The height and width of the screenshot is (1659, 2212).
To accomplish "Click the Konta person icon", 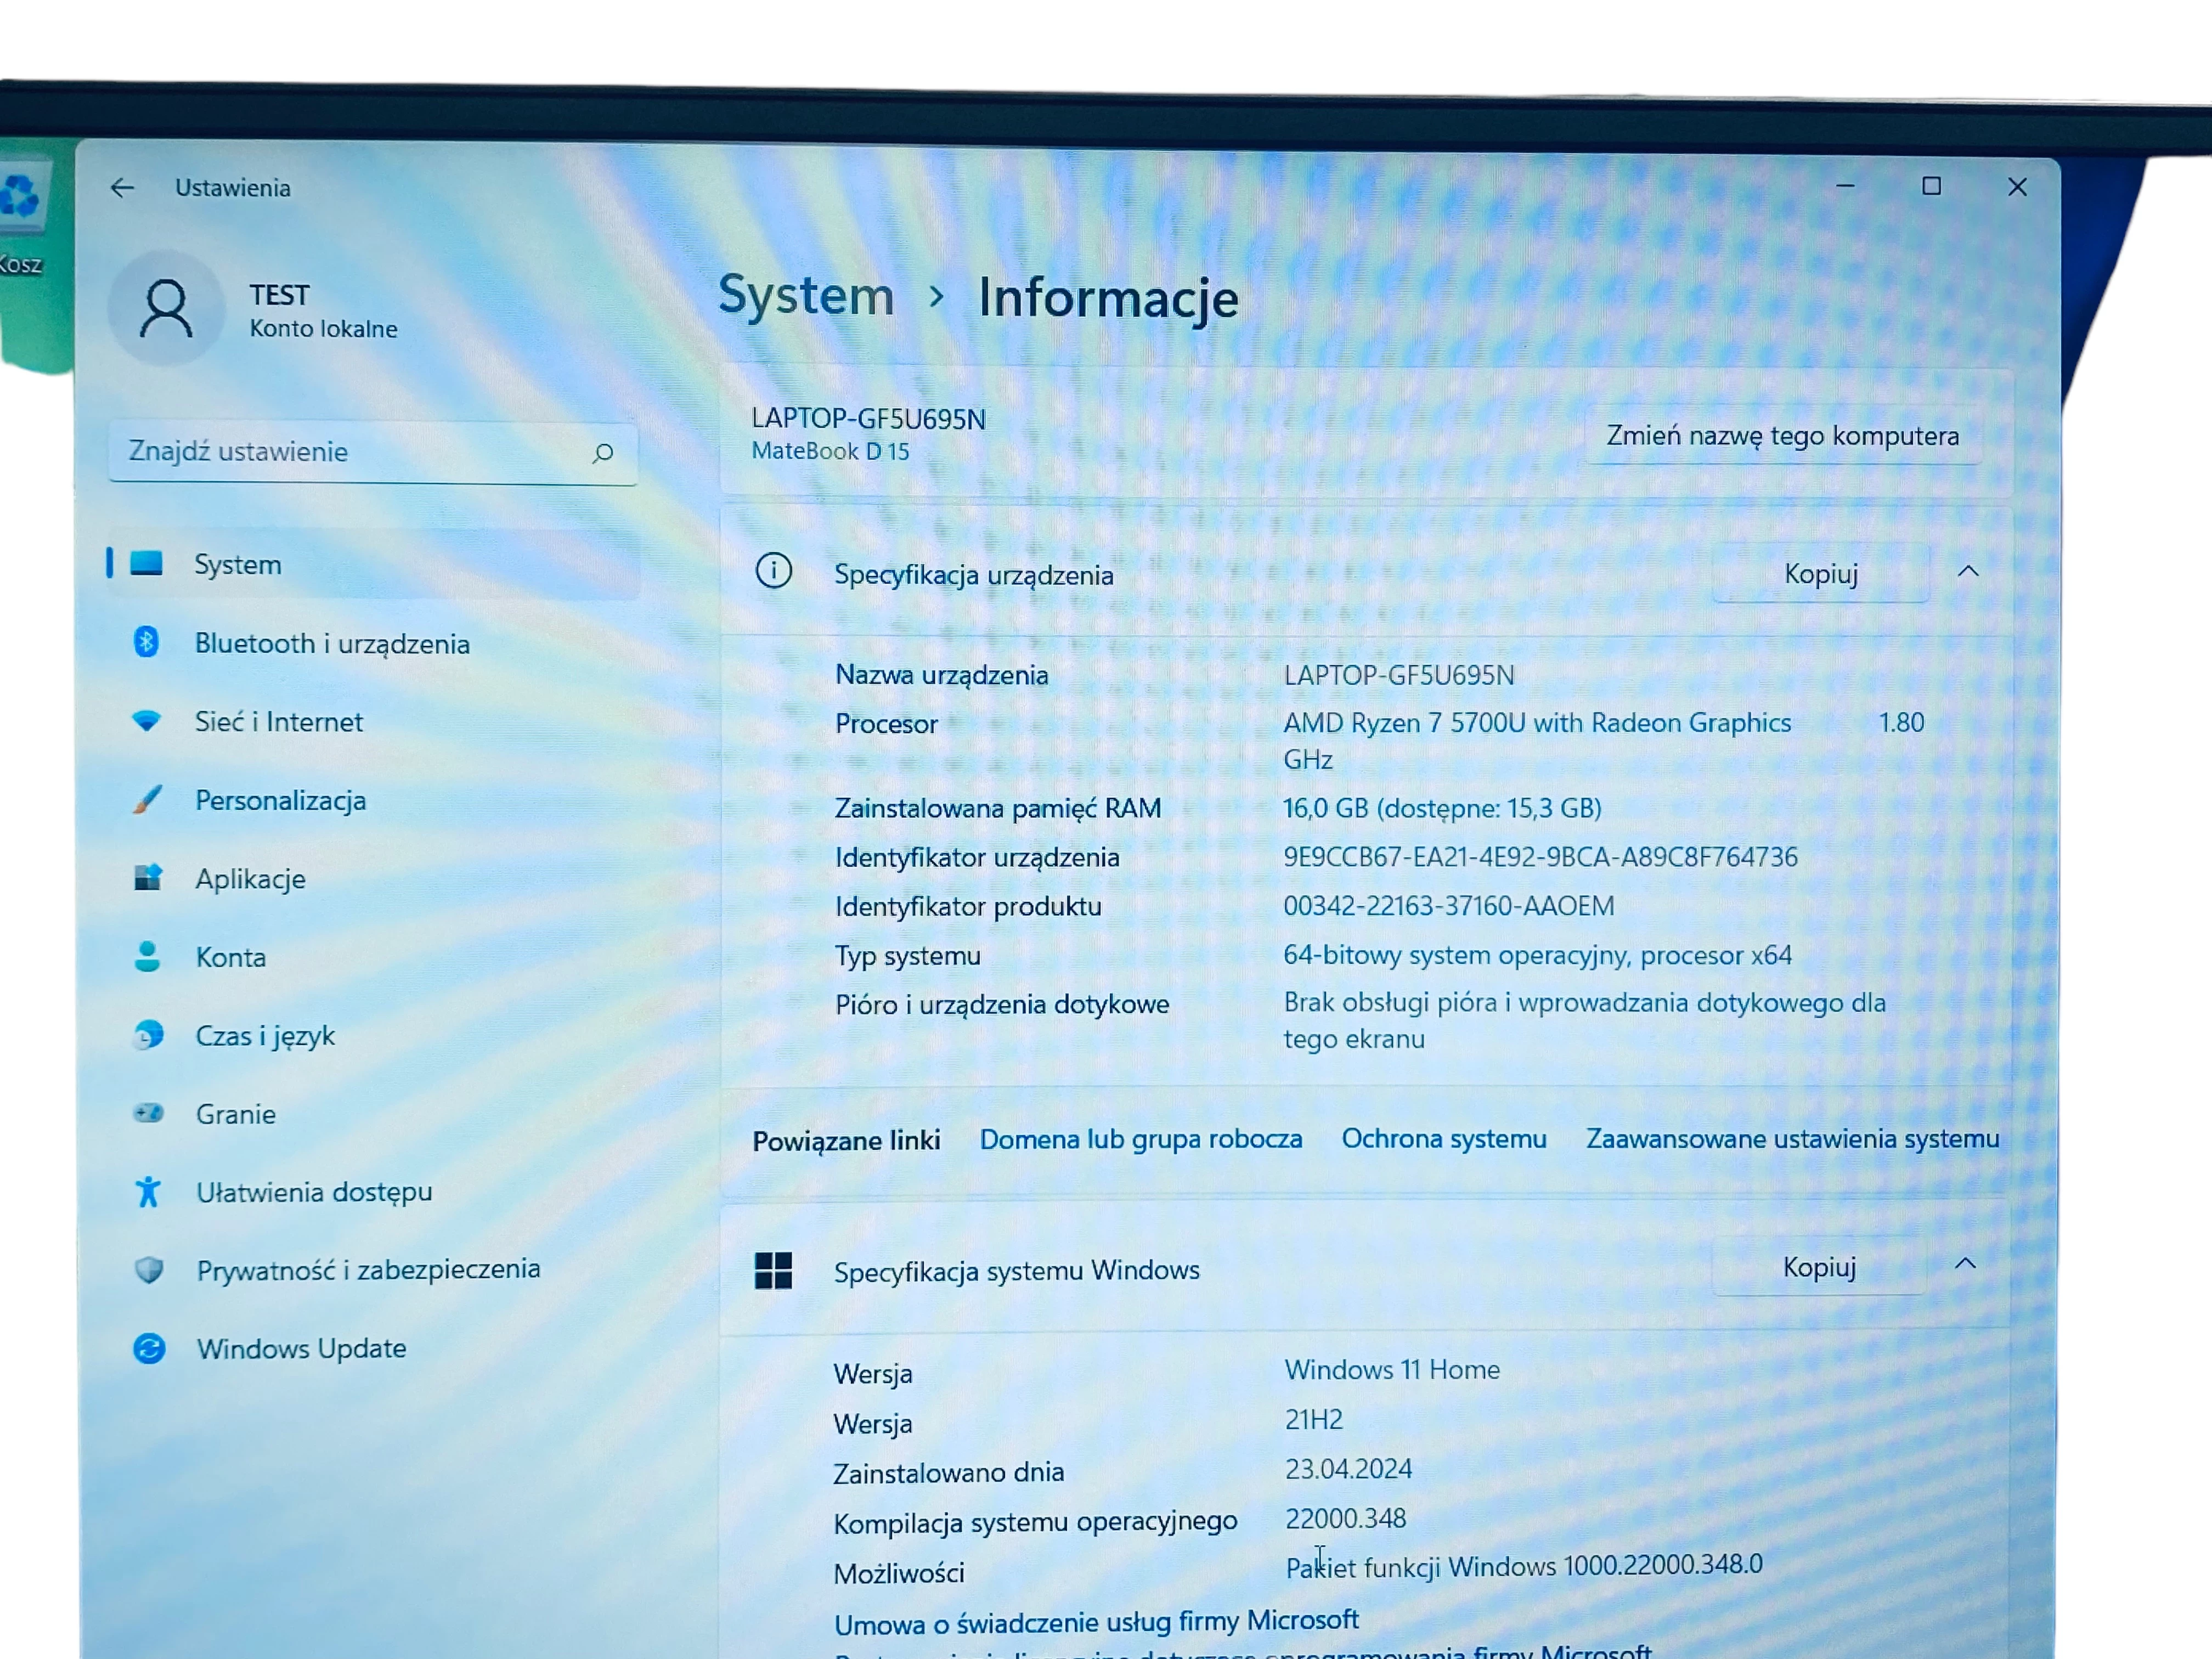I will 147,956.
